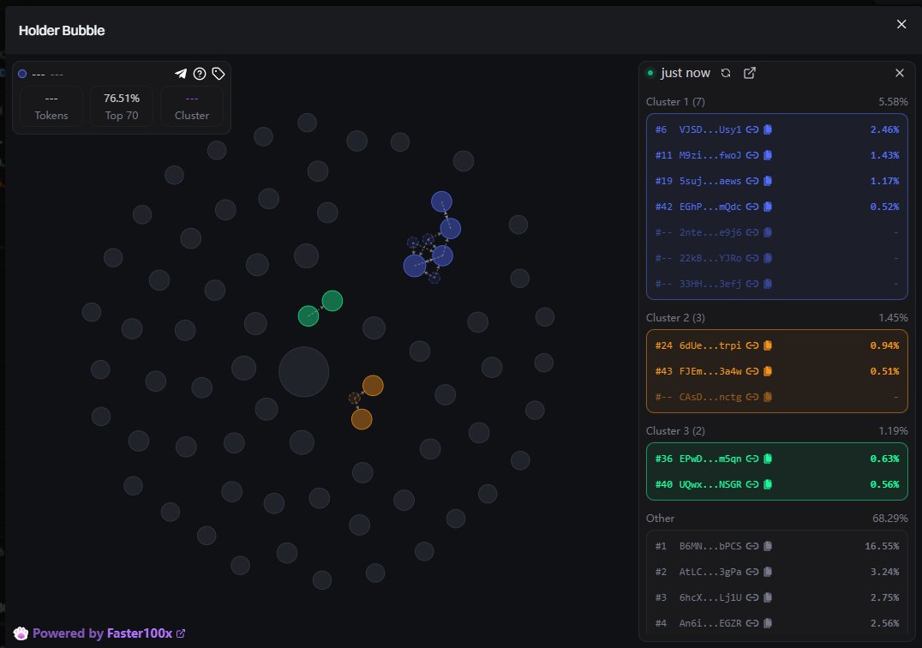922x648 pixels.
Task: Click the Powered by Faster100x link
Action: click(x=109, y=633)
